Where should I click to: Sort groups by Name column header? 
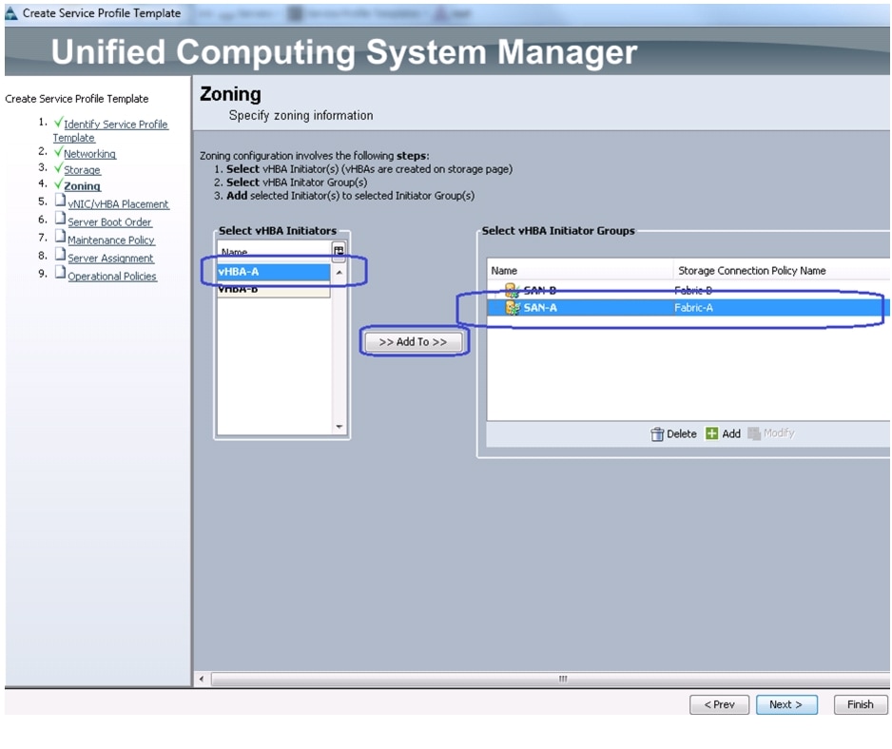580,271
